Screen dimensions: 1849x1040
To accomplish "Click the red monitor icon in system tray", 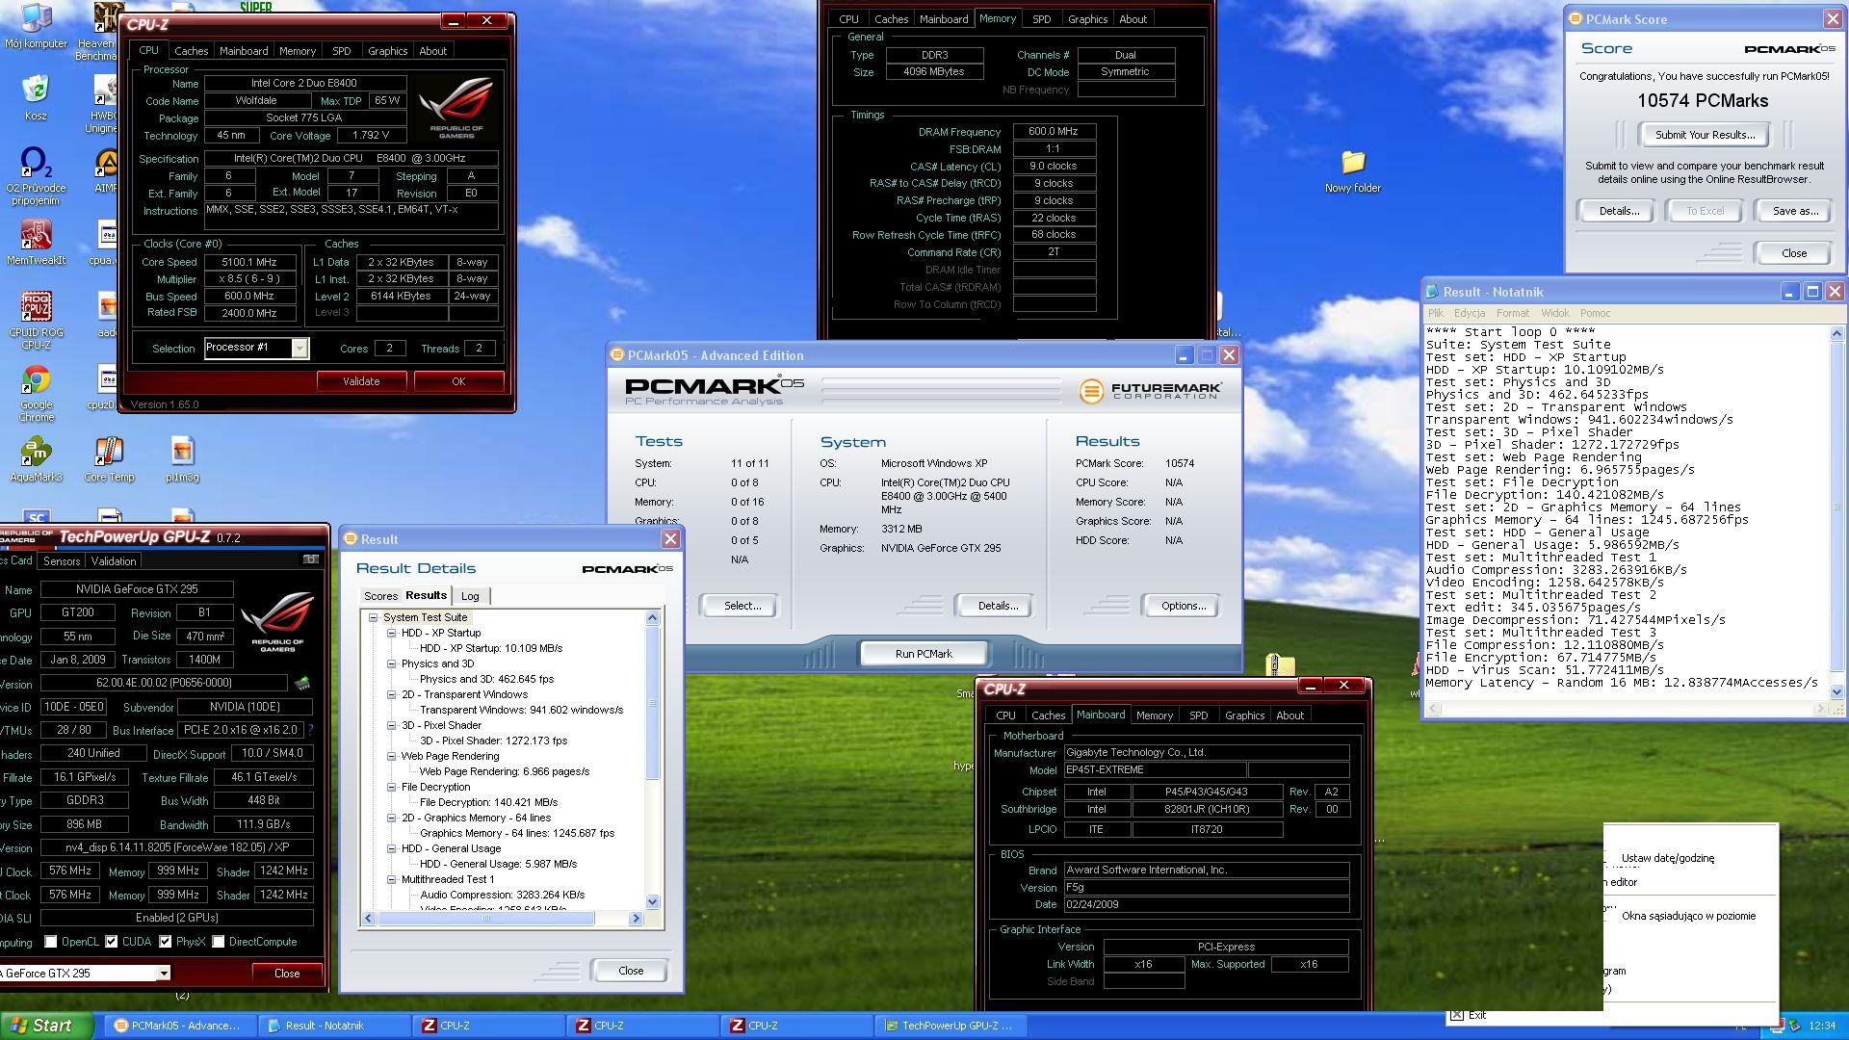I will pyautogui.click(x=1780, y=1026).
